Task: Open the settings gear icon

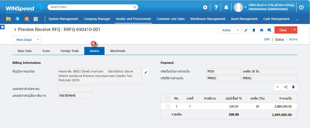Action: pos(205,7)
